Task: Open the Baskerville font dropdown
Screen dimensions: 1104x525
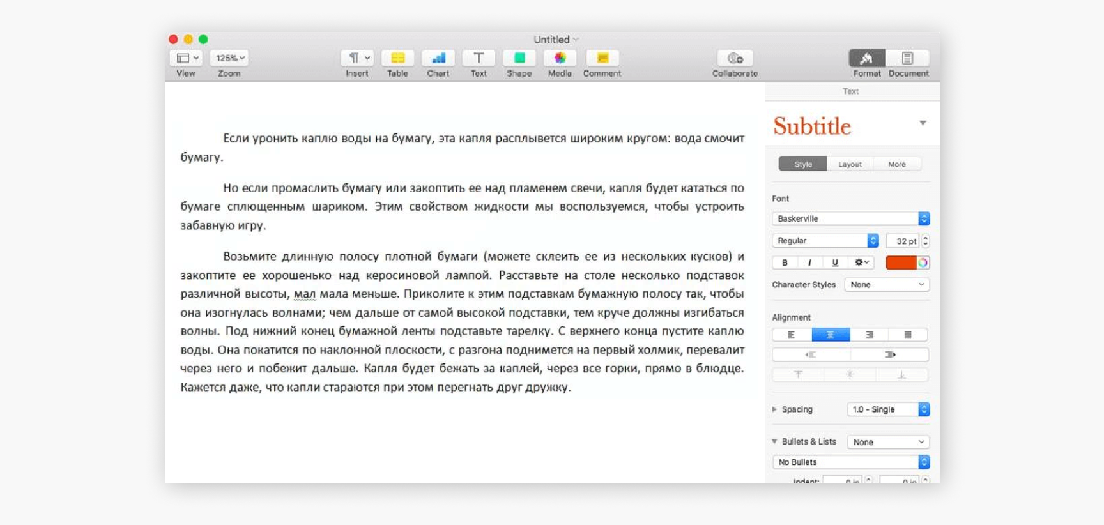Action: 850,218
